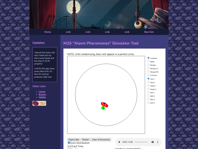
Task: Click the Deploy Bee button
Action: click(x=74, y=140)
